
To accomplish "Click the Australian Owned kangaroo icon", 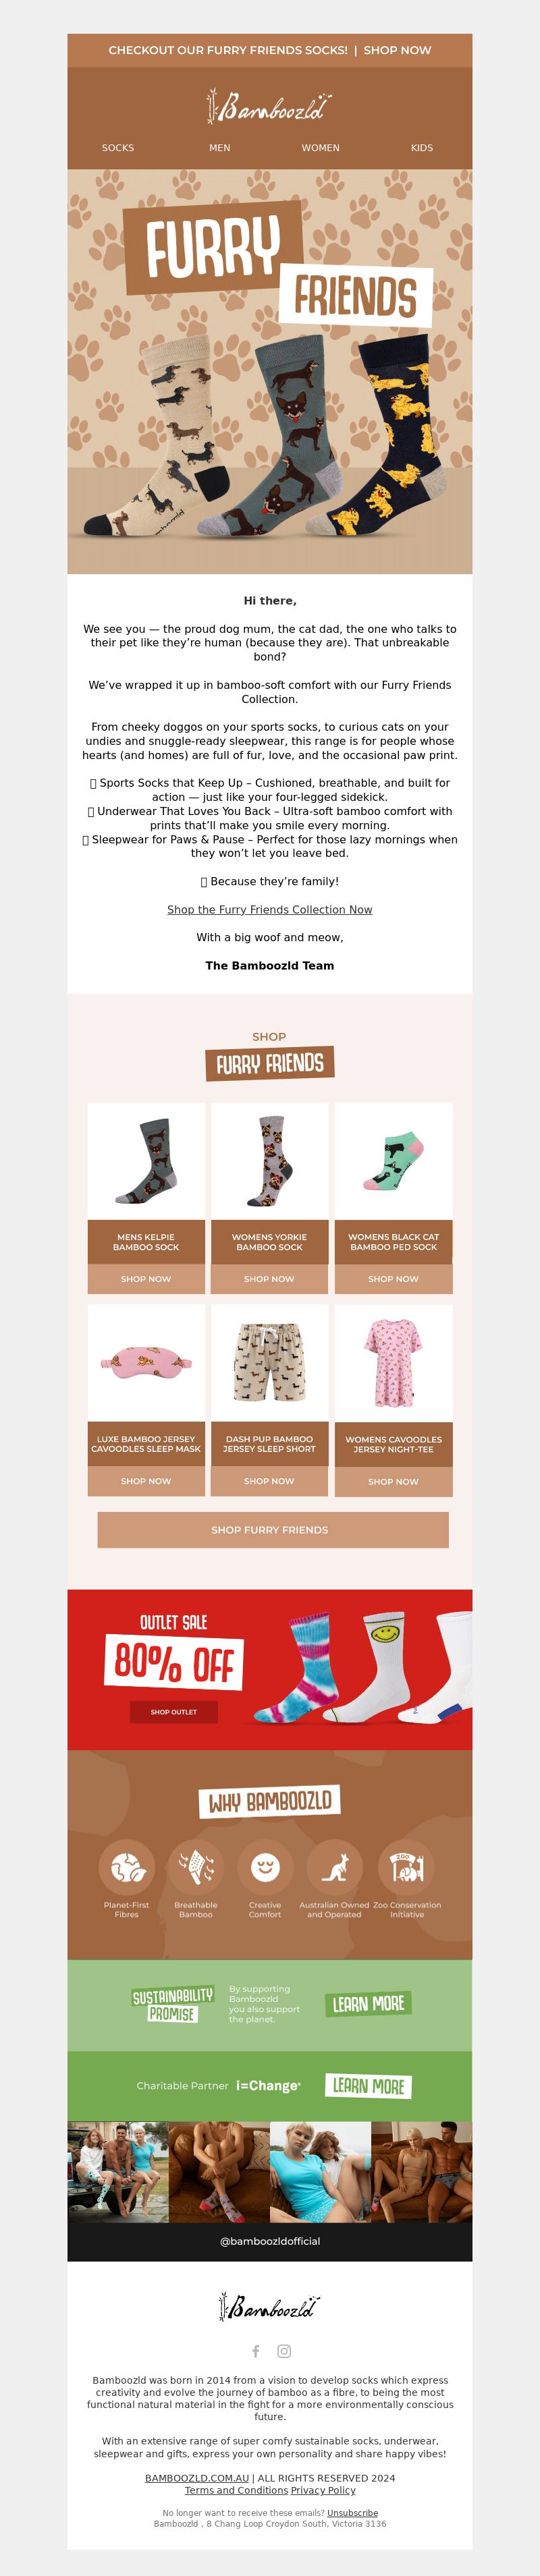I will [x=334, y=1867].
